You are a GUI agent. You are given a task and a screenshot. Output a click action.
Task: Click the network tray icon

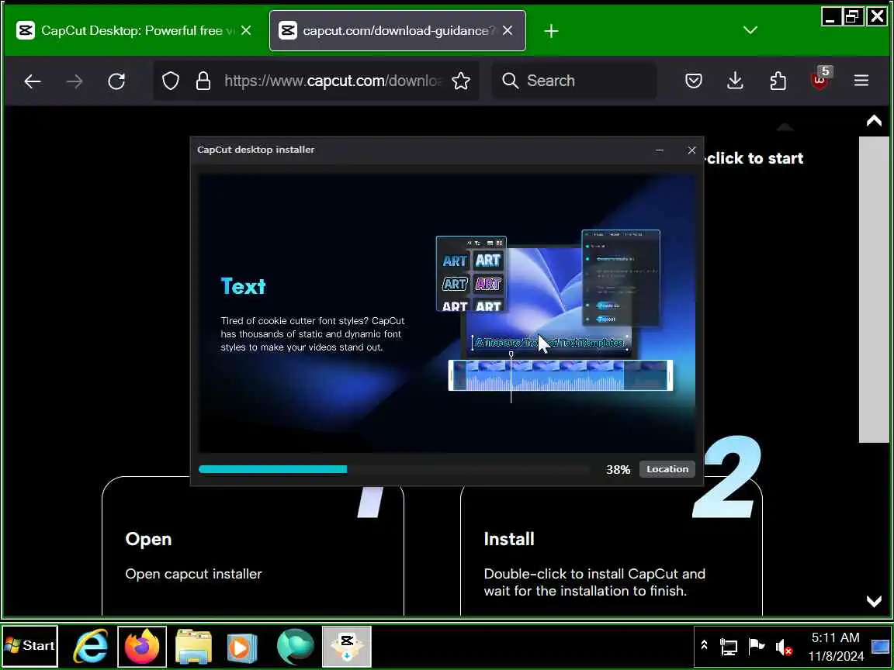[x=728, y=647]
